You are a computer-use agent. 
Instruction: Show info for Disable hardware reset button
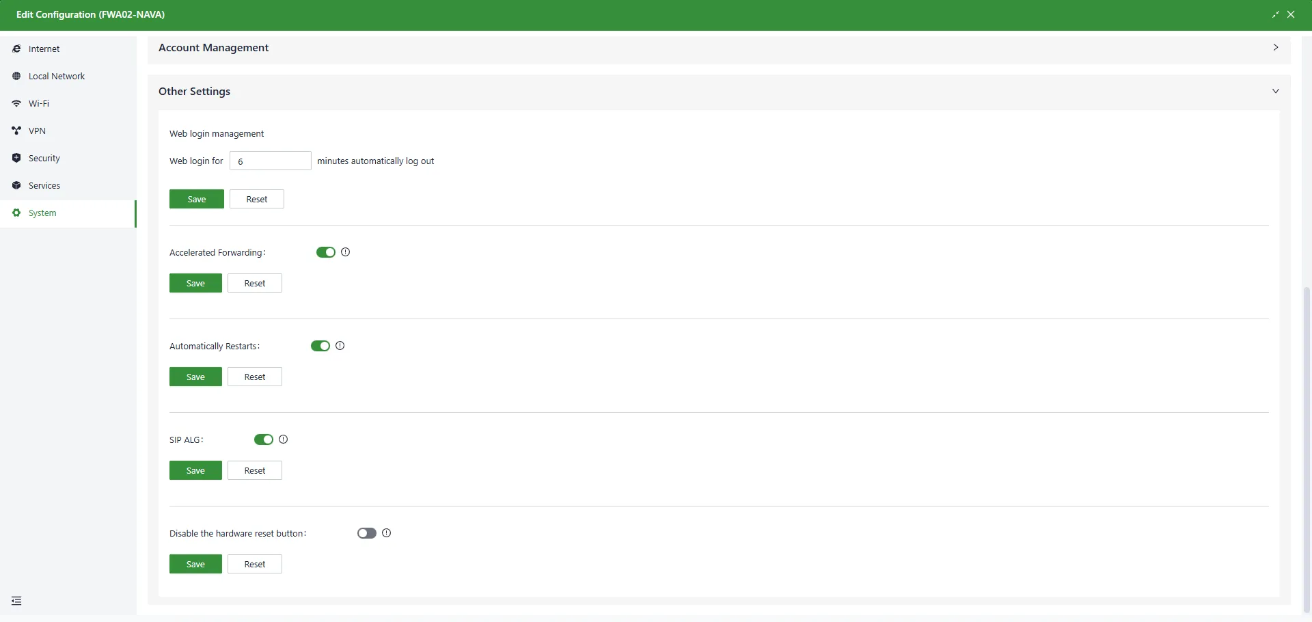point(386,533)
